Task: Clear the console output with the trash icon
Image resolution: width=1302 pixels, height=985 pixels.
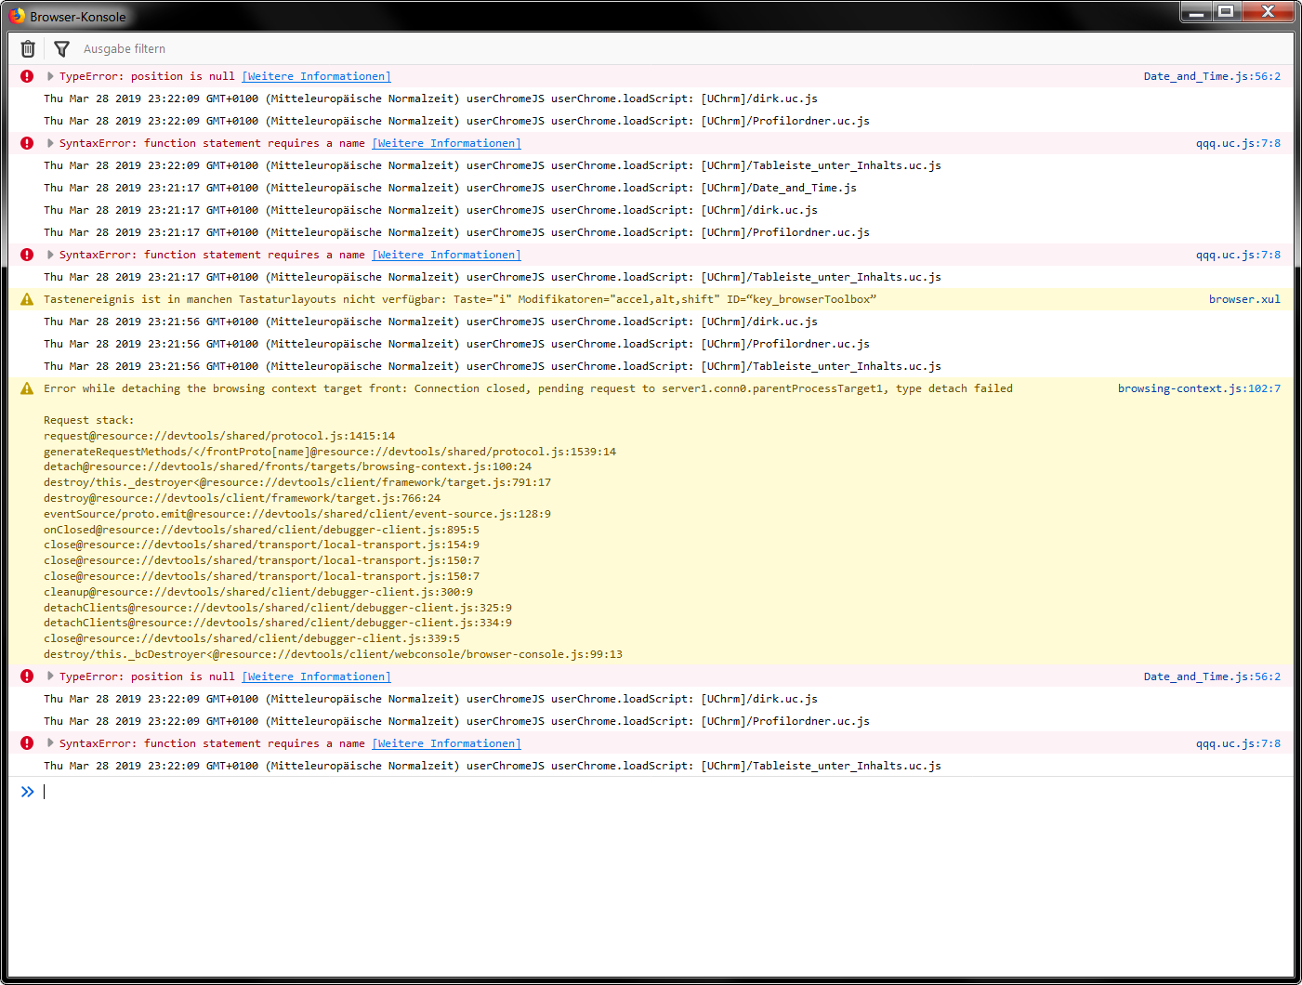Action: tap(28, 49)
